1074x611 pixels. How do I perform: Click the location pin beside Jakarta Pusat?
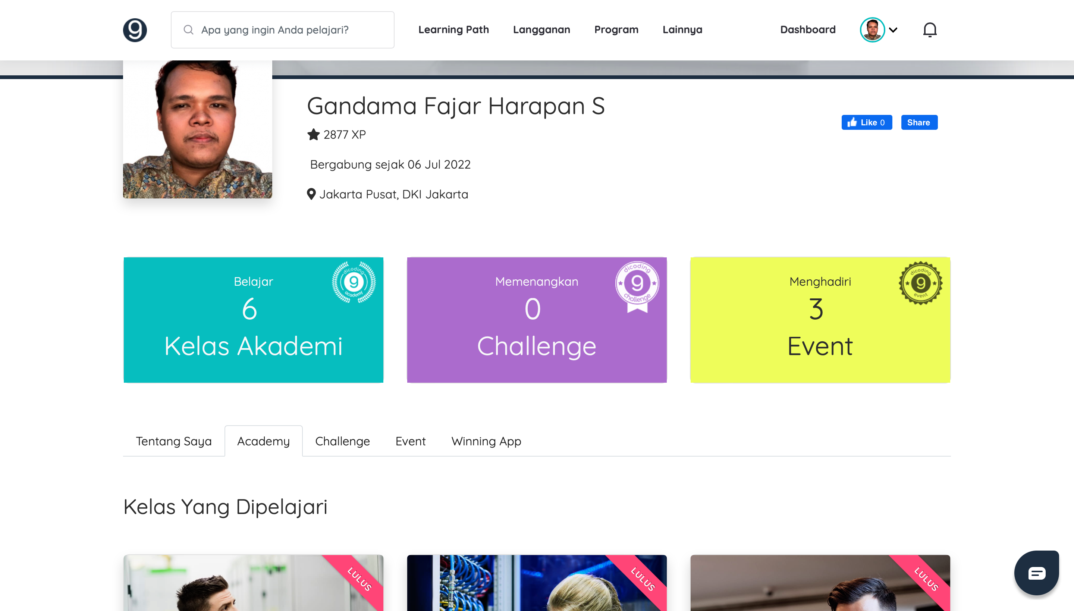(x=311, y=194)
